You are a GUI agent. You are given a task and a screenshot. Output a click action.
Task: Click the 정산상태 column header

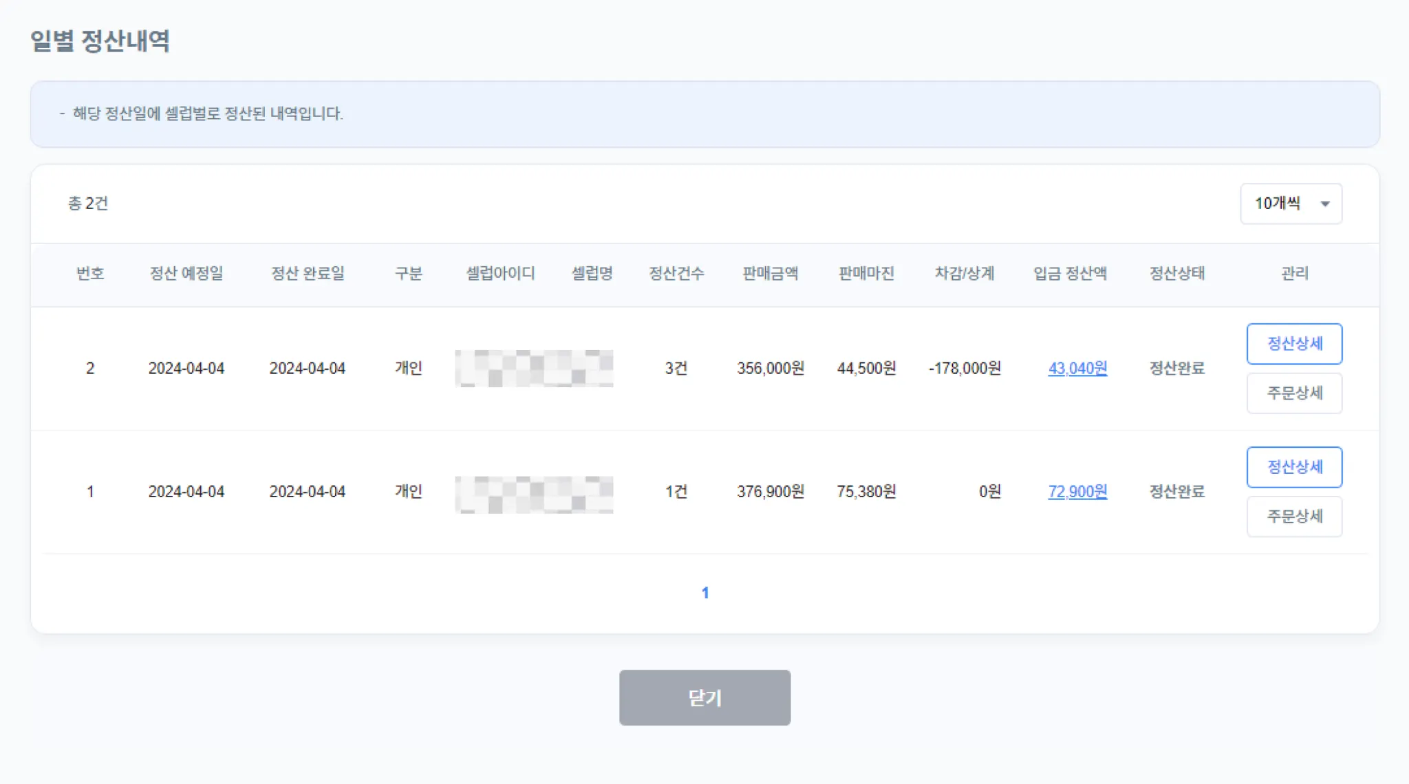(x=1176, y=274)
